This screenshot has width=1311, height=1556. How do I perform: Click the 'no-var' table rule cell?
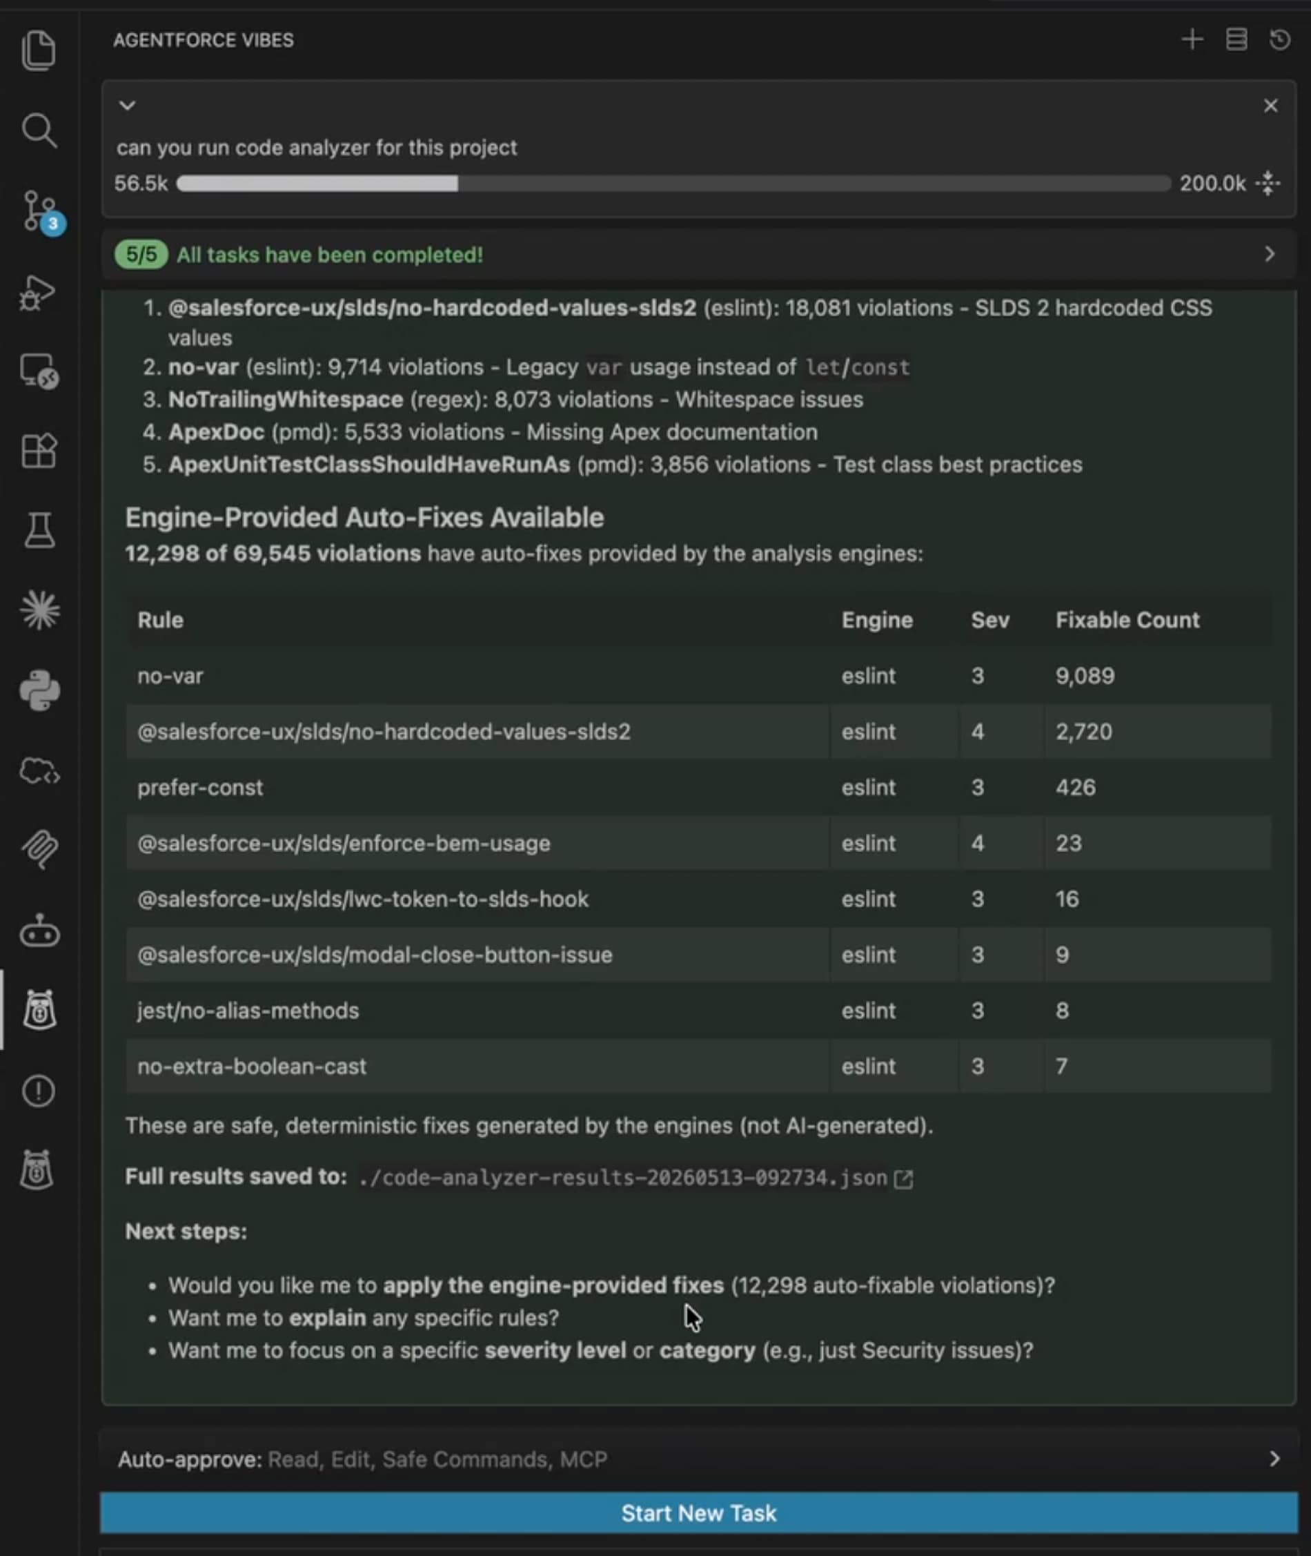click(477, 676)
